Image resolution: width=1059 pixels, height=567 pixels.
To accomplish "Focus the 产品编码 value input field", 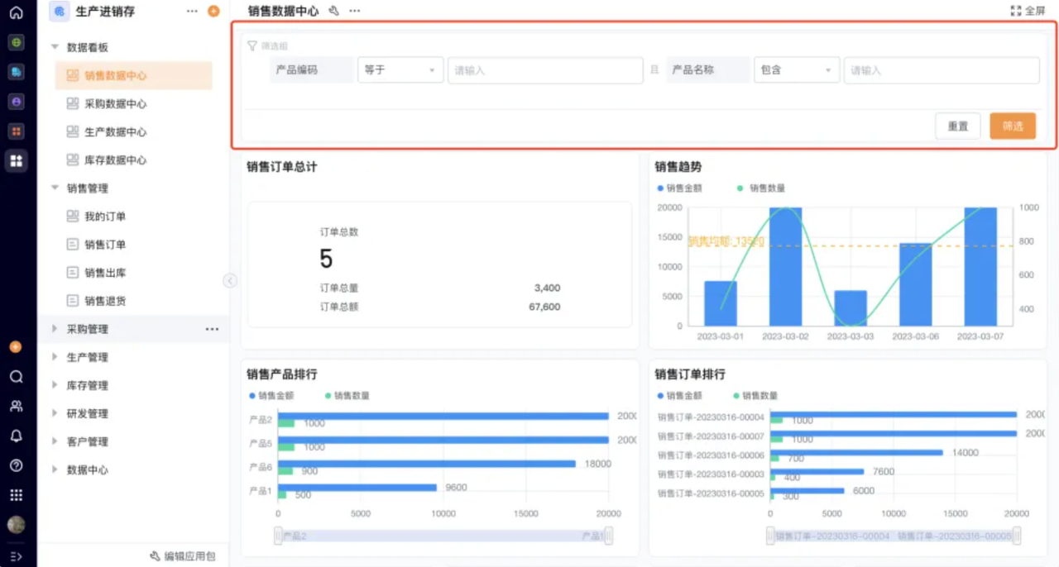I will point(545,70).
